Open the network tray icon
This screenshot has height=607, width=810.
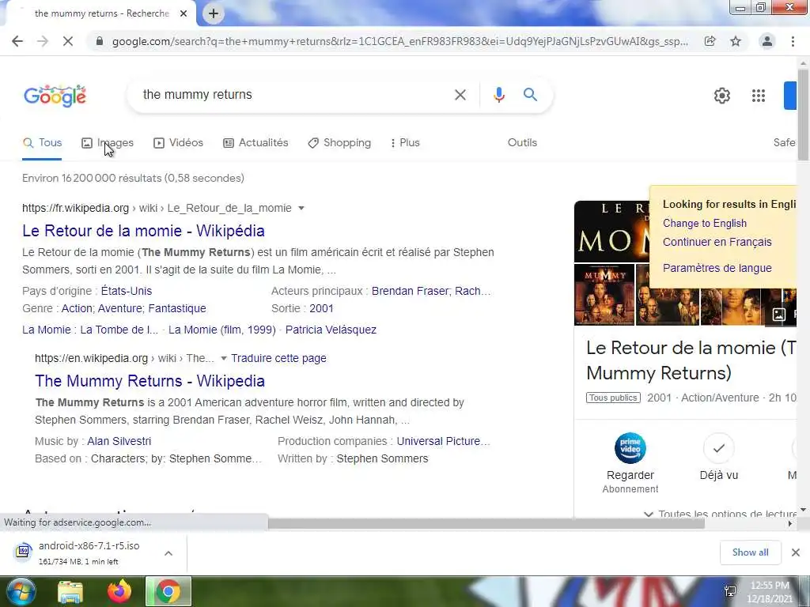click(x=730, y=591)
